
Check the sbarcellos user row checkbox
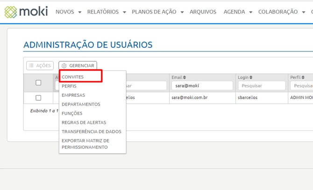[38, 98]
